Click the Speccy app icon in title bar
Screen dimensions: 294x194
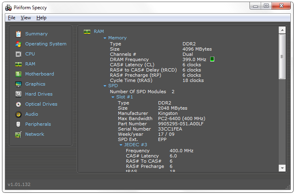click(x=8, y=8)
